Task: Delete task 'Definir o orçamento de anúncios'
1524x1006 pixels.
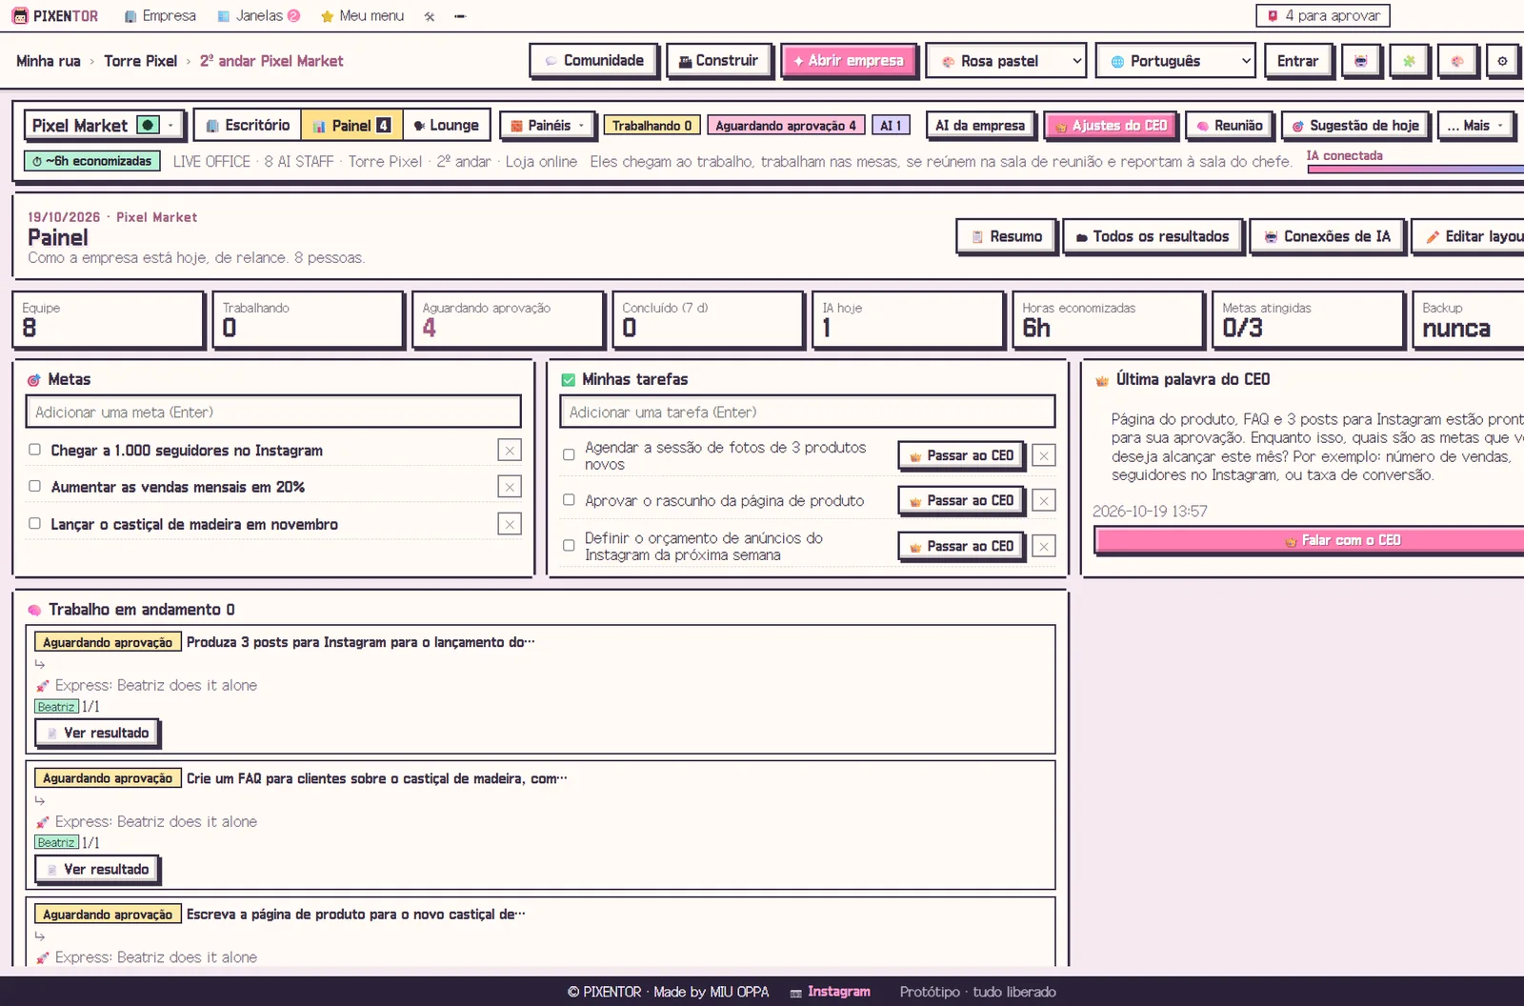Action: click(x=1044, y=546)
